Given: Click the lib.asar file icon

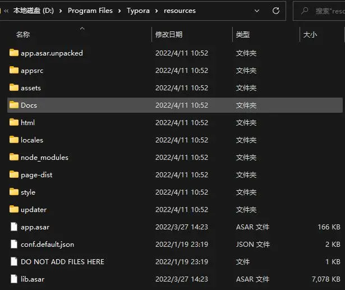Looking at the screenshot, I should click(x=14, y=279).
